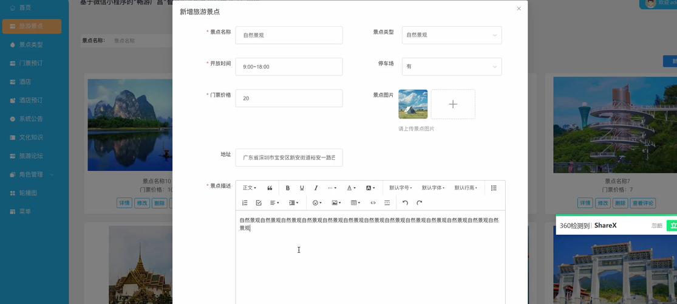Open the background highlight color picker
The height and width of the screenshot is (304, 677).
pyautogui.click(x=370, y=188)
